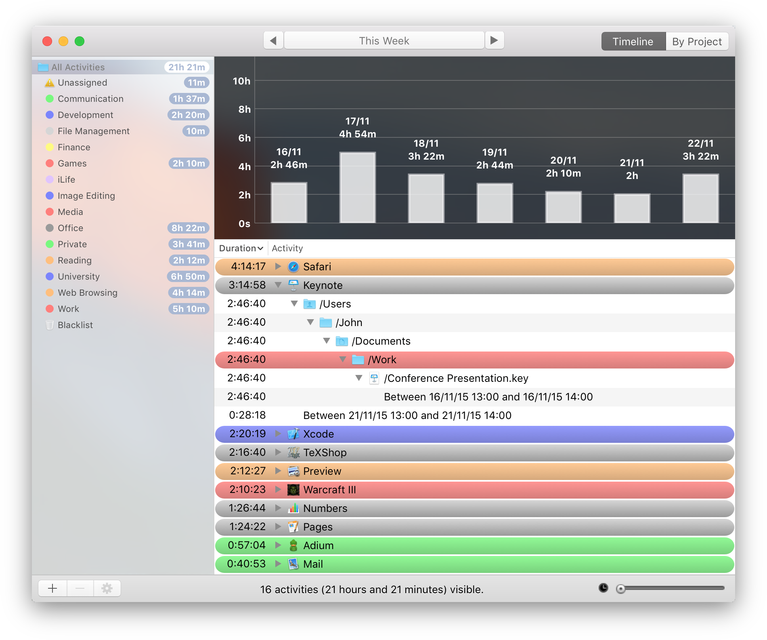Go to the next week
Image resolution: width=767 pixels, height=640 pixels.
[494, 41]
